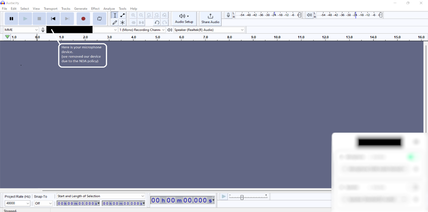Open the Tools menu
Viewport: 428px width, 212px height.
pos(122,9)
